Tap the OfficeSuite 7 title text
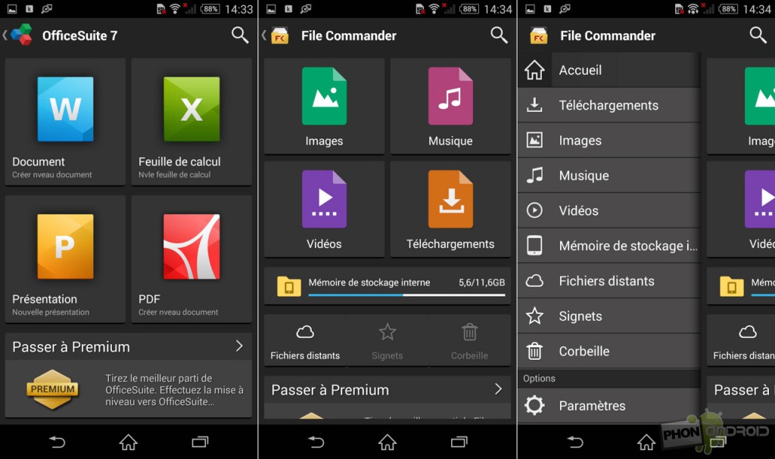Screen dimensions: 775x459 click(79, 36)
